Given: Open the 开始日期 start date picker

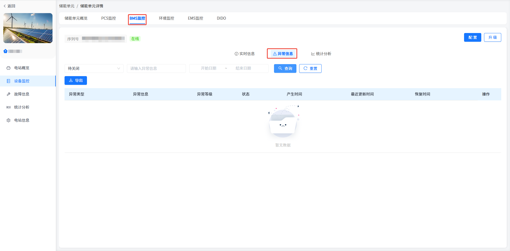Looking at the screenshot, I should pyautogui.click(x=208, y=68).
